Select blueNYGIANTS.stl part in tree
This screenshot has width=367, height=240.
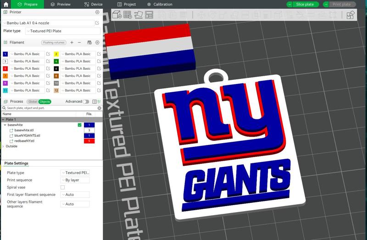27,135
